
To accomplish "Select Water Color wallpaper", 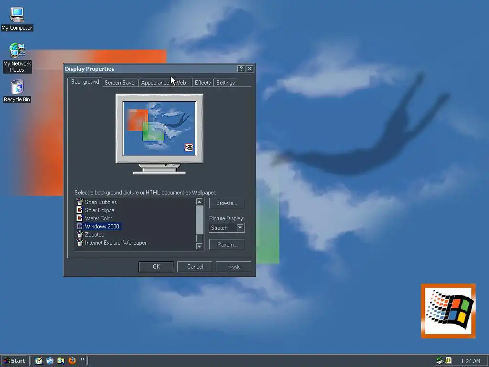I will 98,218.
